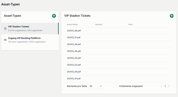The height and width of the screenshot is (97, 178).
Task: Open row 202512_45.pdf
Action: coord(119,51)
